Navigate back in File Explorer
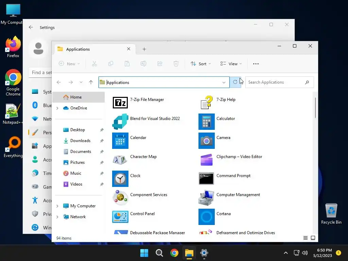348x261 pixels. tap(58, 82)
